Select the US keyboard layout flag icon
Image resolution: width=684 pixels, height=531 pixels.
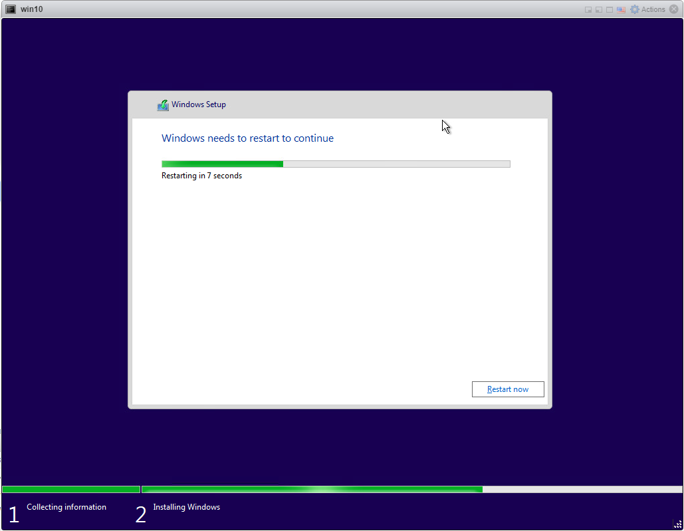(621, 9)
